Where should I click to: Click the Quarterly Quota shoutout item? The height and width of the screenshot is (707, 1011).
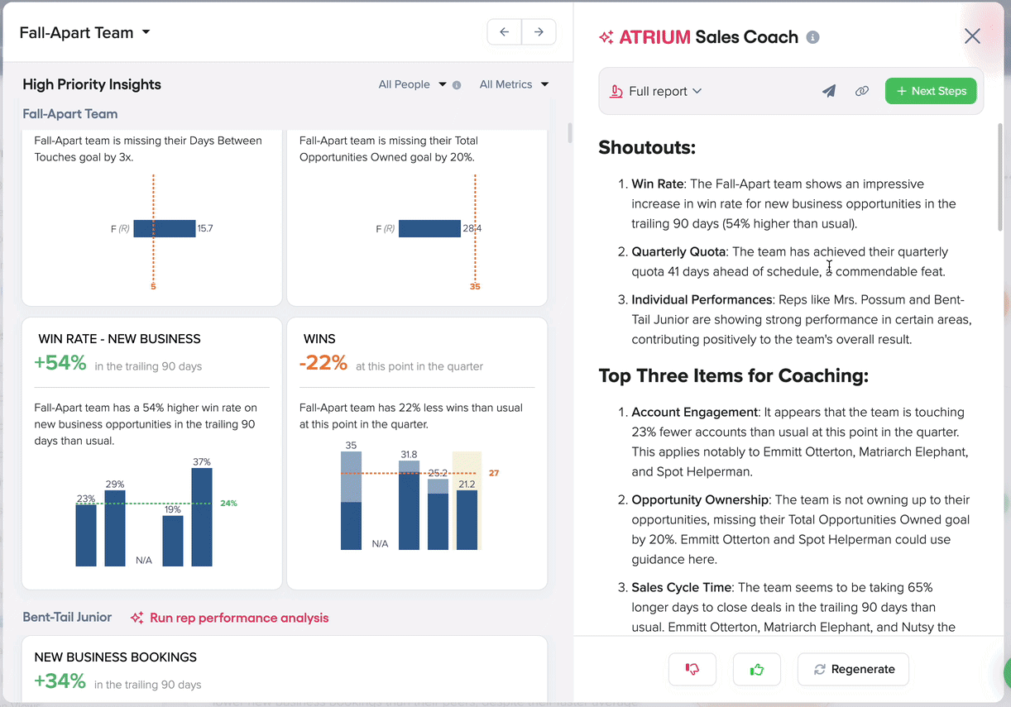(788, 261)
